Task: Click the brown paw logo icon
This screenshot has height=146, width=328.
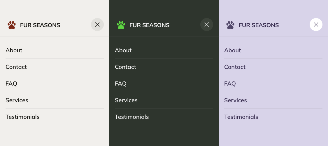Action: (x=12, y=25)
